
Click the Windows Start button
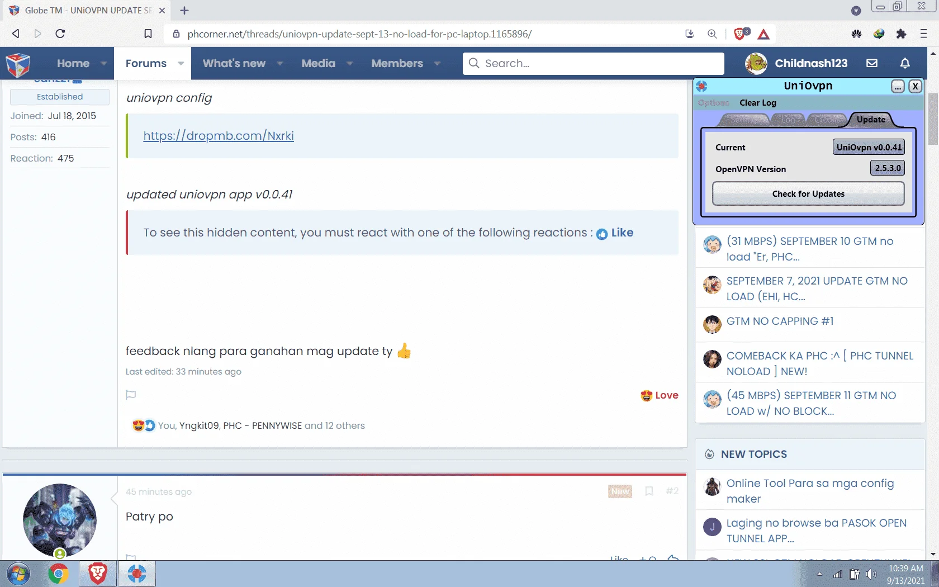click(18, 574)
